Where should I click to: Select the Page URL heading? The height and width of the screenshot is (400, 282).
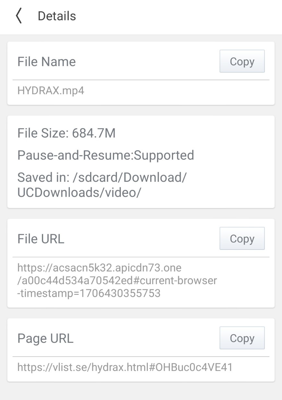(45, 339)
